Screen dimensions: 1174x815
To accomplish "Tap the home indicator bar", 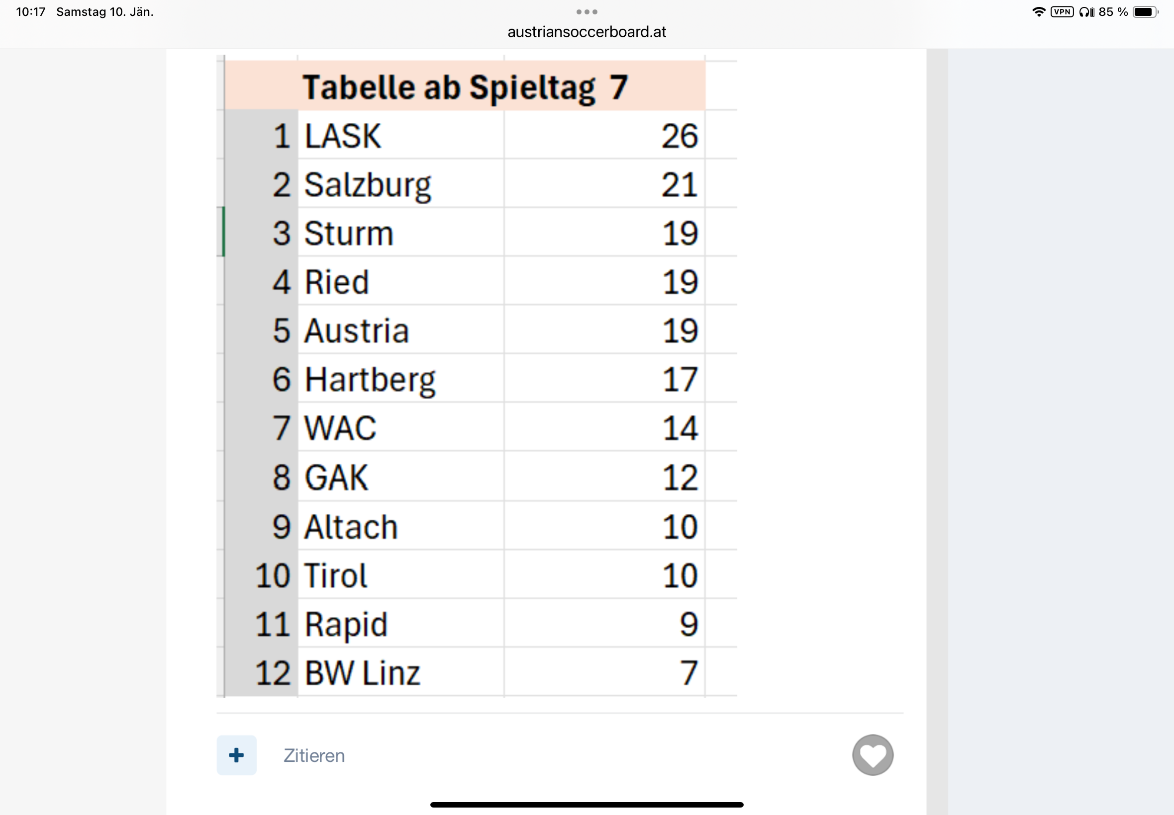I will 587,805.
